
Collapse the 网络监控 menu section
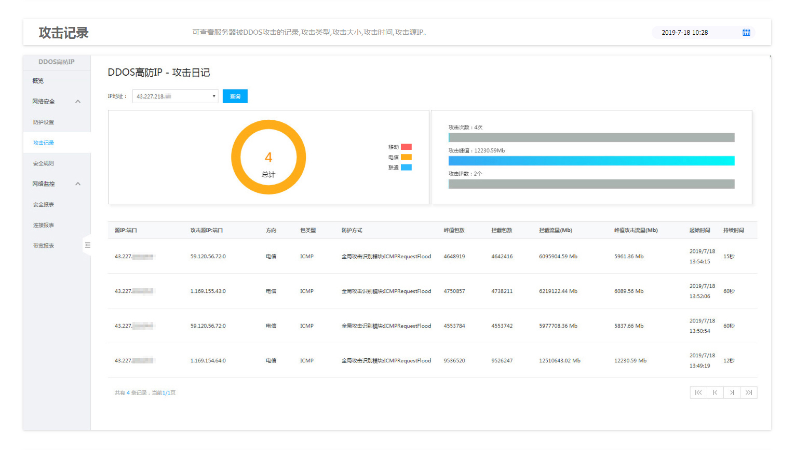coord(78,184)
